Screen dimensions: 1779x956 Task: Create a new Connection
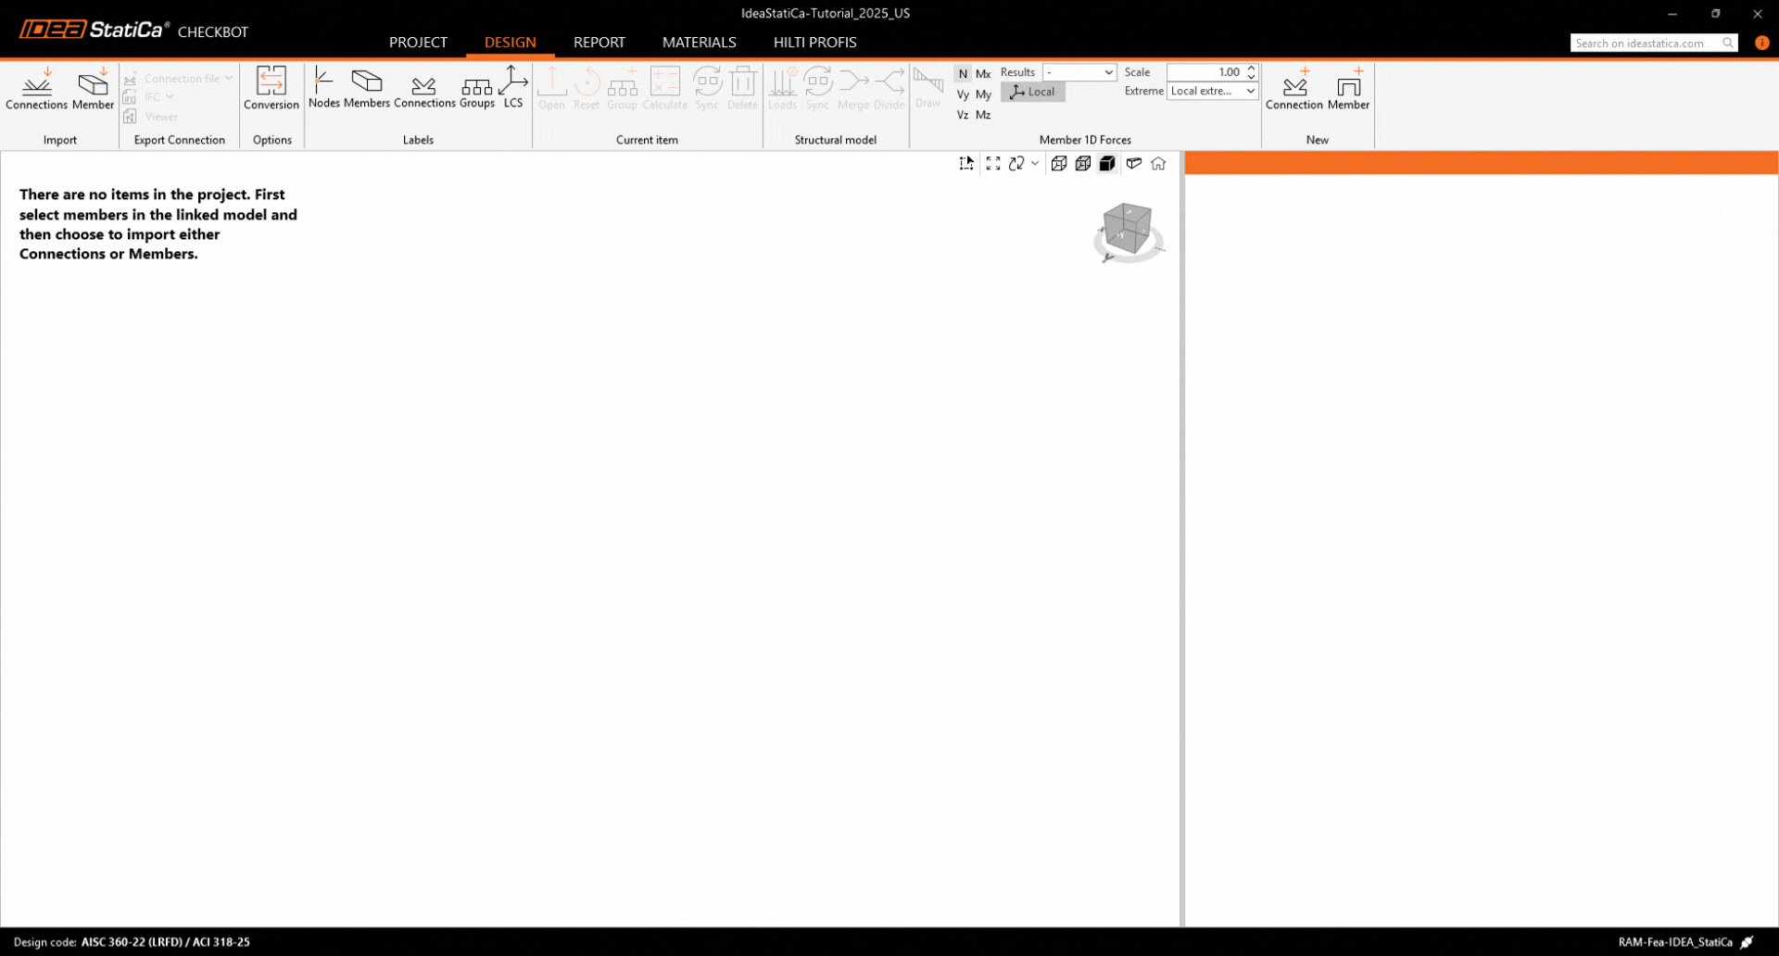pos(1293,89)
